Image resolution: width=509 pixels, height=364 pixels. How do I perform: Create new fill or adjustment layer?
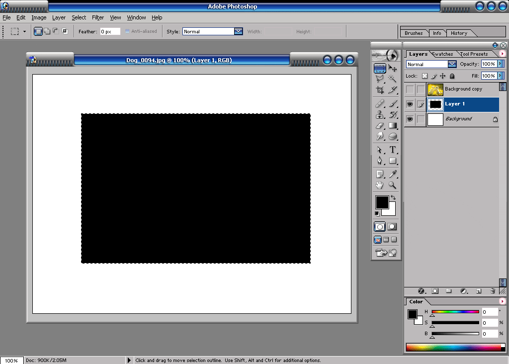coord(464,291)
